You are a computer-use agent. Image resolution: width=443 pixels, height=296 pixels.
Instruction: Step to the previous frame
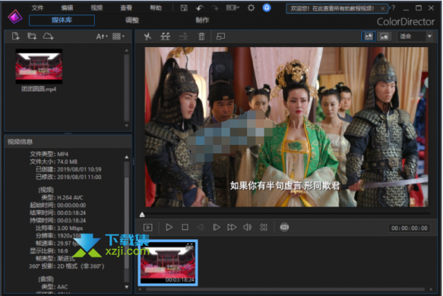coord(201,227)
